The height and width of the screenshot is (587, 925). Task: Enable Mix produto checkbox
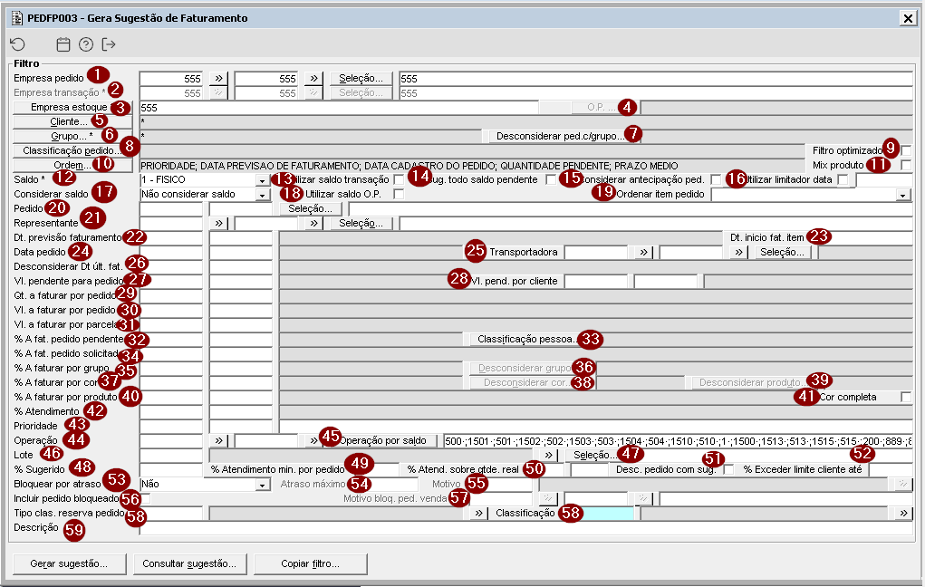click(x=906, y=165)
